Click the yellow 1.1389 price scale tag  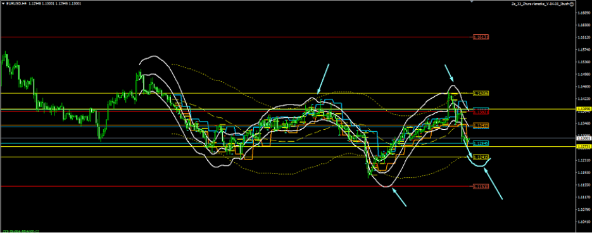coord(583,109)
